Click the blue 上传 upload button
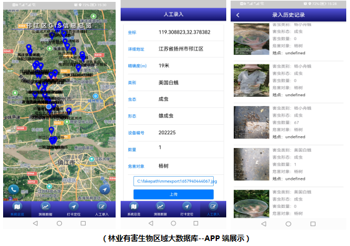The height and width of the screenshot is (246, 350). point(174,194)
